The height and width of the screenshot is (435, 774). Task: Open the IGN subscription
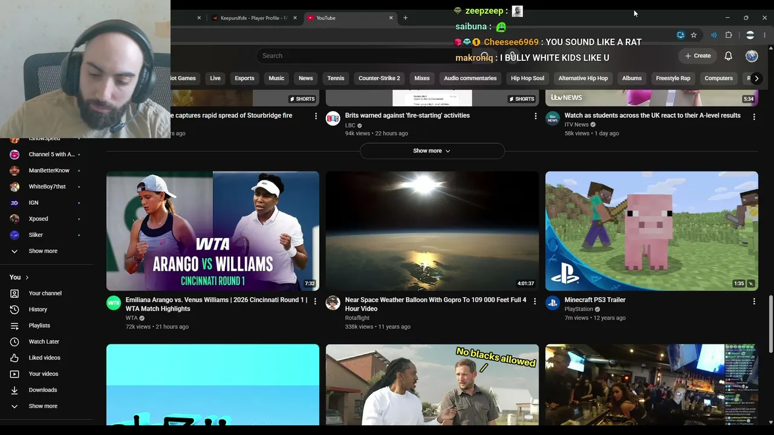(46, 202)
